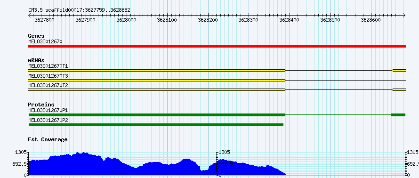Screen dimensions: 419x178
Task: Click the green MELO3C012670P1 protein bar
Action: click(x=217, y=114)
